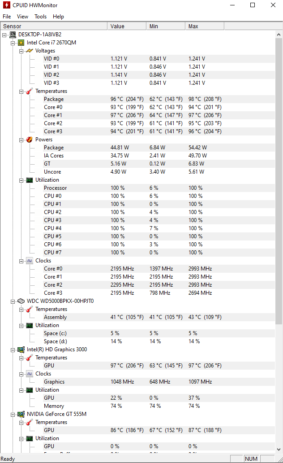Click the Powers flame icon
The width and height of the screenshot is (283, 463).
(x=29, y=140)
